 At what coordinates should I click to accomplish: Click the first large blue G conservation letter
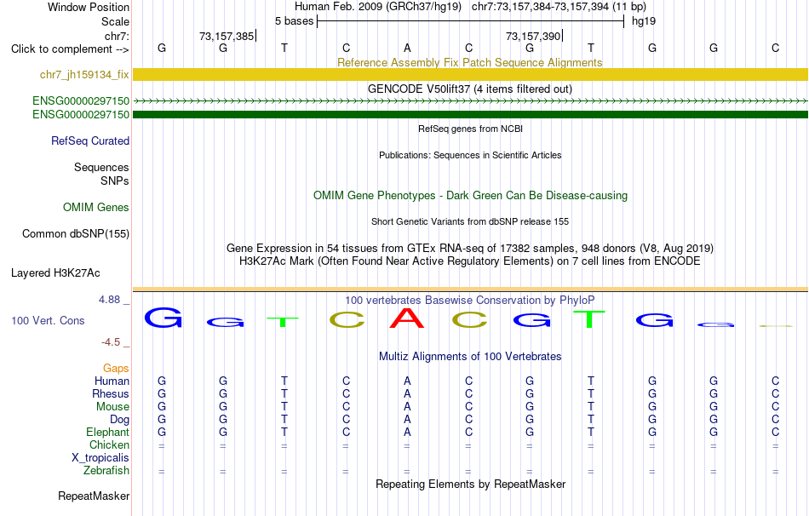click(x=163, y=318)
